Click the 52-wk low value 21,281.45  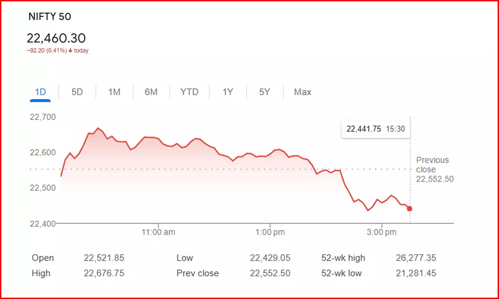pos(416,273)
